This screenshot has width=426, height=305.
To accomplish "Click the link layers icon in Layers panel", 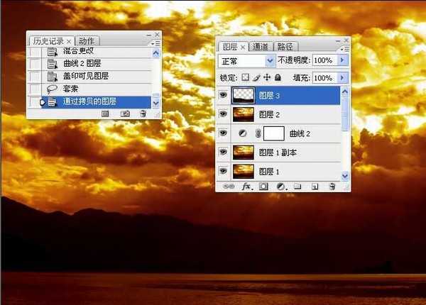I will [x=229, y=186].
